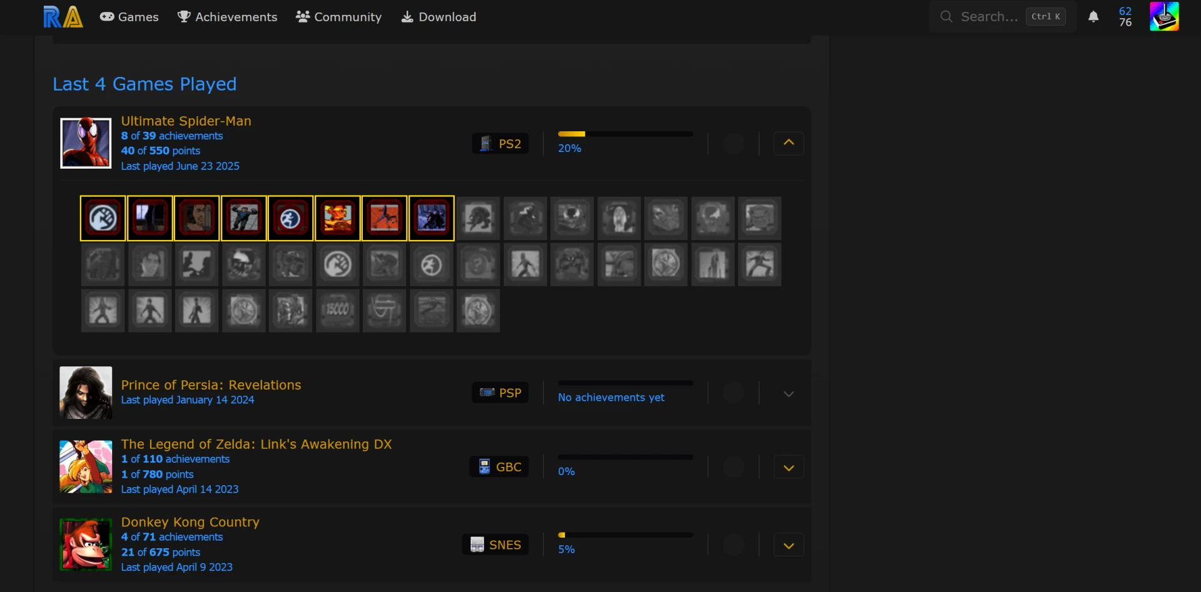Click the Donkey Kong Country cover thumbnail
Viewport: 1201px width, 592px height.
pyautogui.click(x=86, y=544)
